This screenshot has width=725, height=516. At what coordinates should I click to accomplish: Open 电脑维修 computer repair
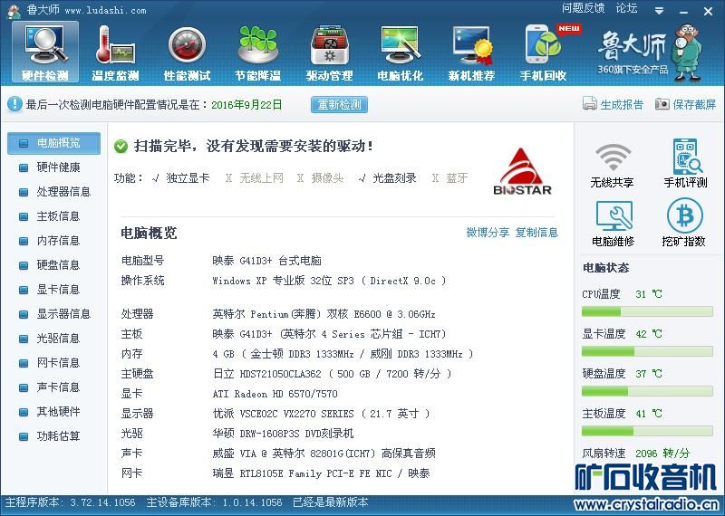coord(614,224)
